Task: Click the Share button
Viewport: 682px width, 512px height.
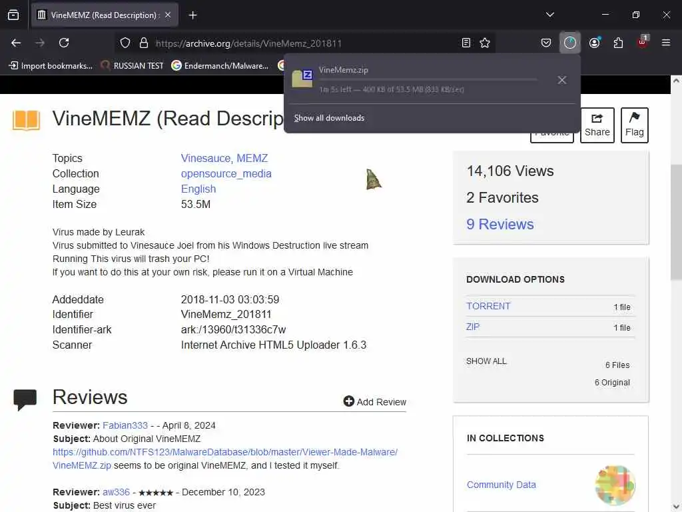Action: (597, 125)
